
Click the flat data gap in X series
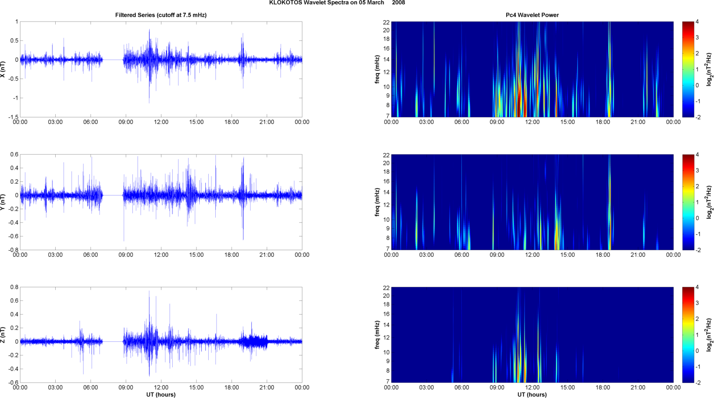tap(113, 60)
